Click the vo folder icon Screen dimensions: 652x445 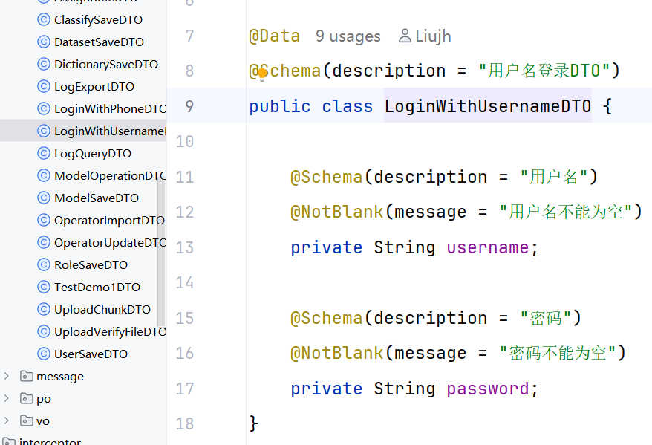[x=26, y=420]
